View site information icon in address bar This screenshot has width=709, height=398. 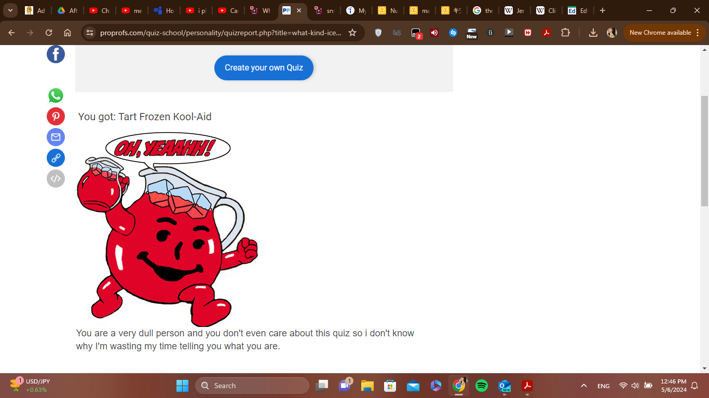90,33
